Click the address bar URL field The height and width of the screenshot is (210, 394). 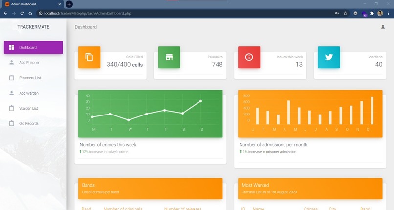click(x=186, y=13)
